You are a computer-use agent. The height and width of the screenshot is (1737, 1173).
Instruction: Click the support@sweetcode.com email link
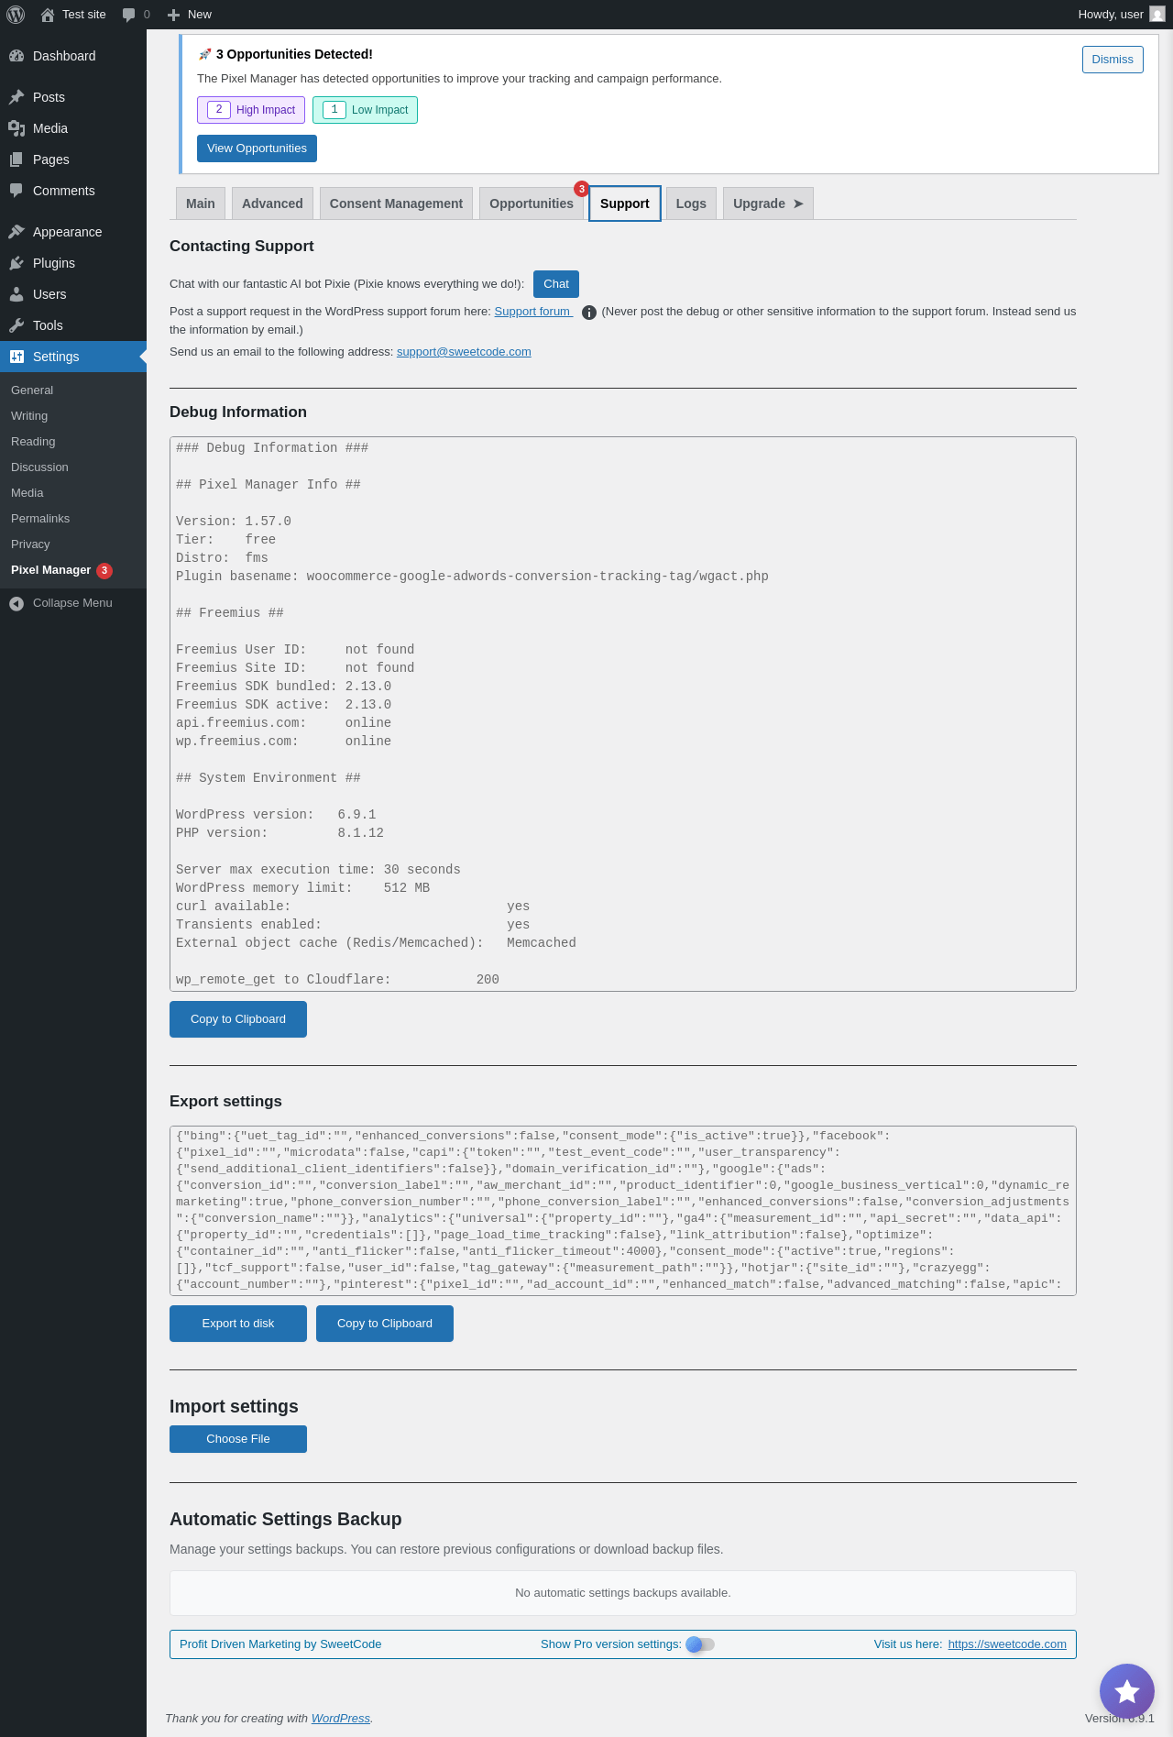click(x=464, y=352)
